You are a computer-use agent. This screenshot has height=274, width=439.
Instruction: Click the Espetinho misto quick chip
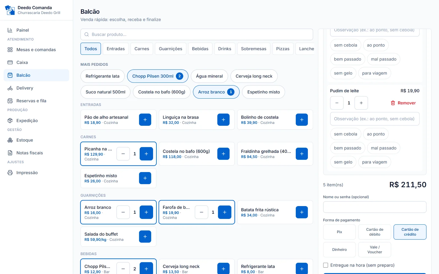pyautogui.click(x=264, y=92)
